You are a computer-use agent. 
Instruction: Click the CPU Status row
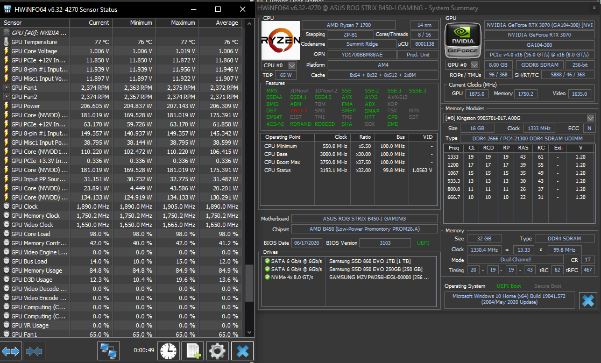(349, 170)
